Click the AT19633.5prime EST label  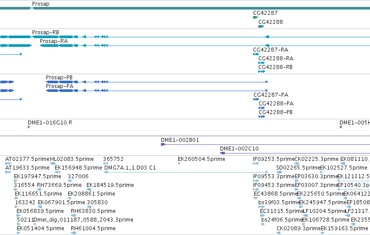27,168
